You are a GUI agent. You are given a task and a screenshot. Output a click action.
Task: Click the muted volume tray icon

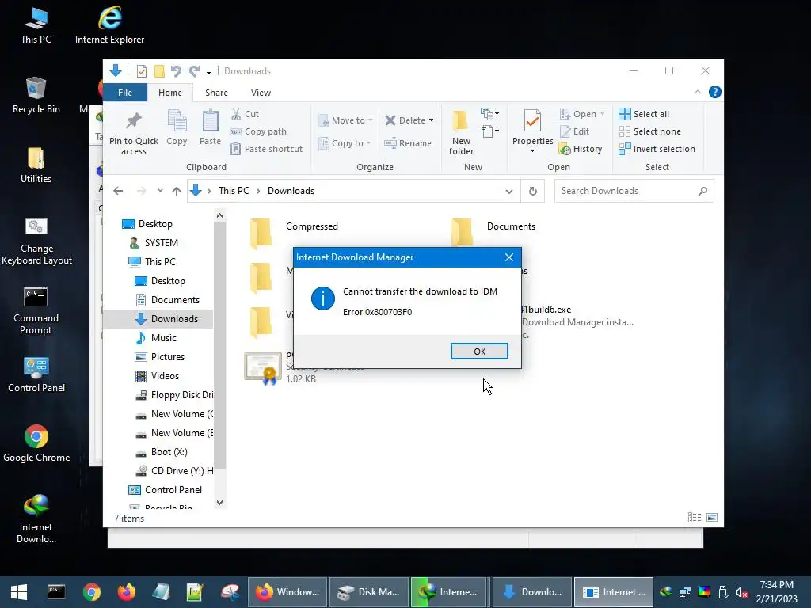click(741, 592)
